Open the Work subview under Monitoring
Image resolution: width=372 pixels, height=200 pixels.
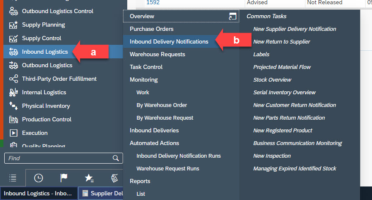pyautogui.click(x=143, y=93)
